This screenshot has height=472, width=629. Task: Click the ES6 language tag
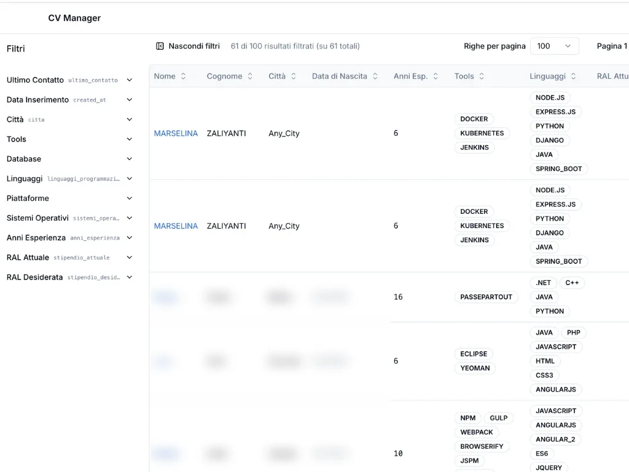click(542, 454)
